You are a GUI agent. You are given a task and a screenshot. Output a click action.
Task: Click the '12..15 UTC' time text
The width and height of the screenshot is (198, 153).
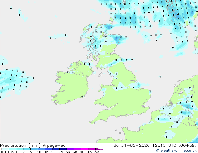(164, 145)
